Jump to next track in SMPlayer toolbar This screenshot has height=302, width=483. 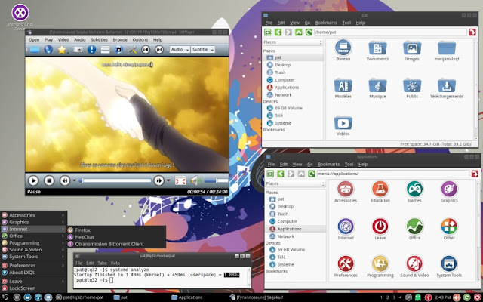tap(159, 50)
